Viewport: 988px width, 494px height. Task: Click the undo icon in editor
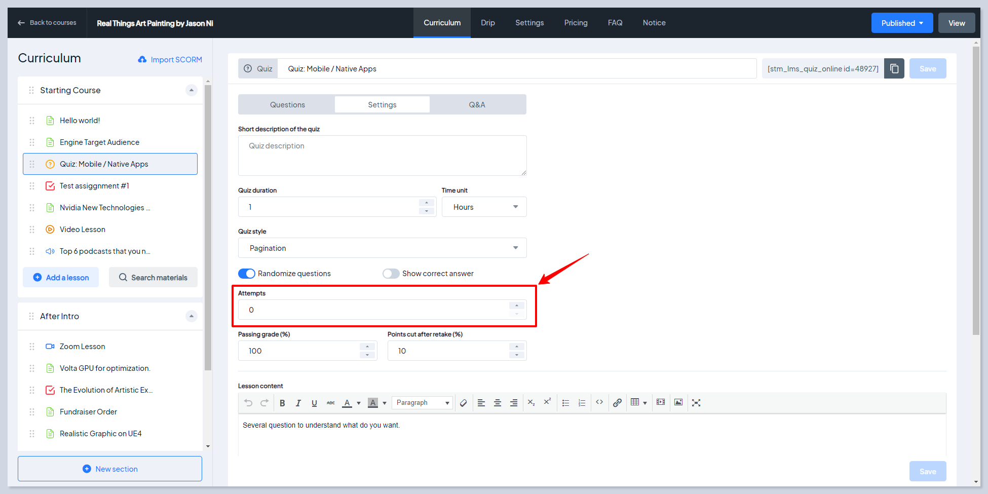tap(248, 403)
